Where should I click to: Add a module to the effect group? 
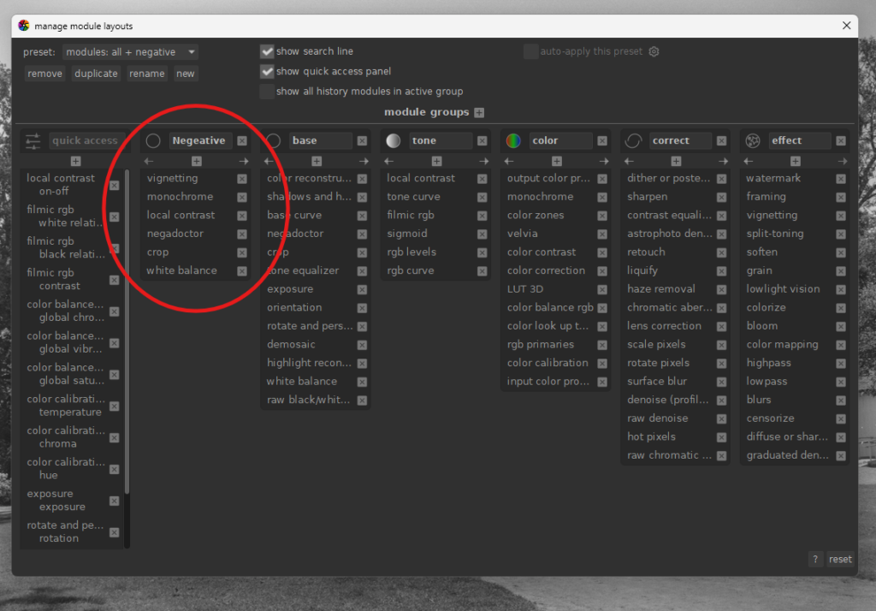tap(796, 162)
